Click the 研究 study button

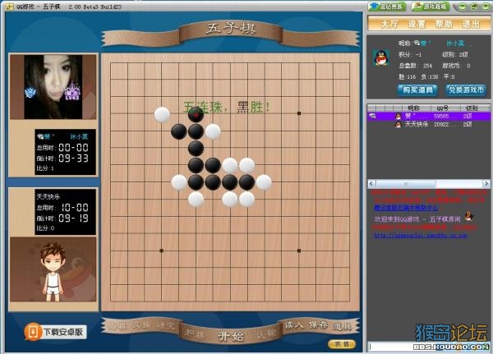(165, 326)
